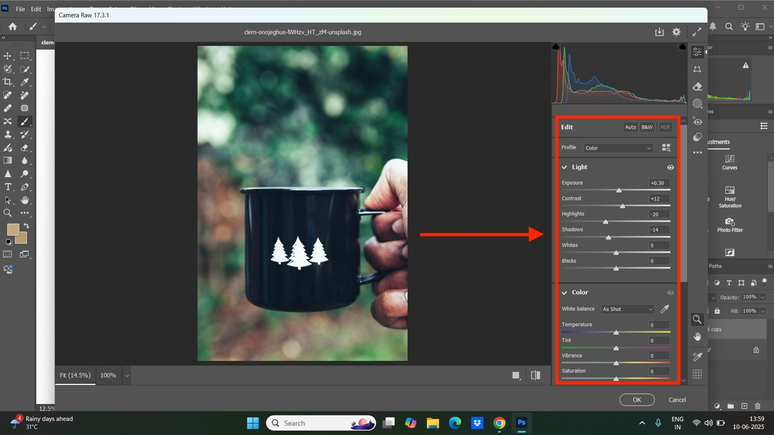This screenshot has height=435, width=774.
Task: Toggle Camera Raw full screen mode
Action: [x=697, y=32]
